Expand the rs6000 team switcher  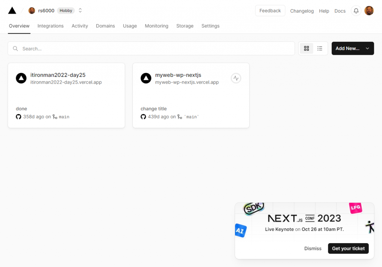click(x=80, y=10)
